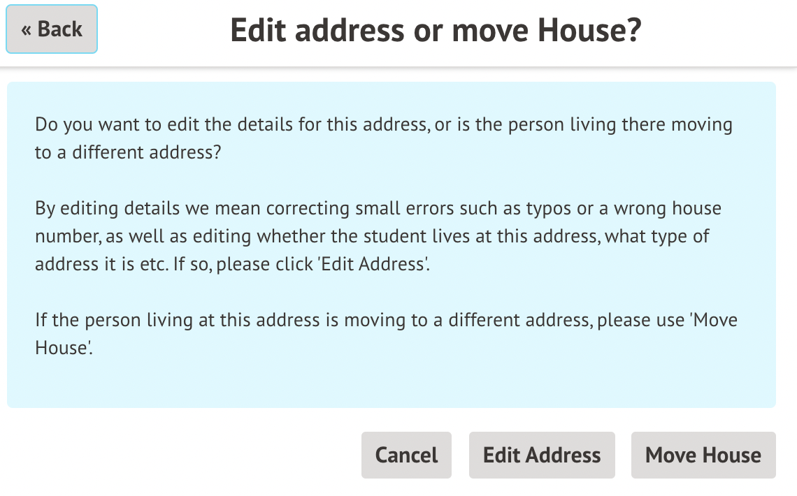Viewport: 797px width, 496px height.
Task: Click the line starting 'If the person living'
Action: coord(386,321)
